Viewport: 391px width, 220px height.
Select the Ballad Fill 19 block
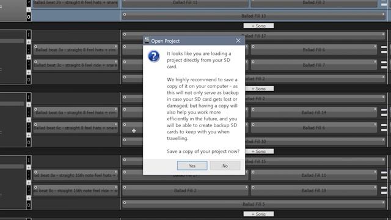click(x=313, y=191)
